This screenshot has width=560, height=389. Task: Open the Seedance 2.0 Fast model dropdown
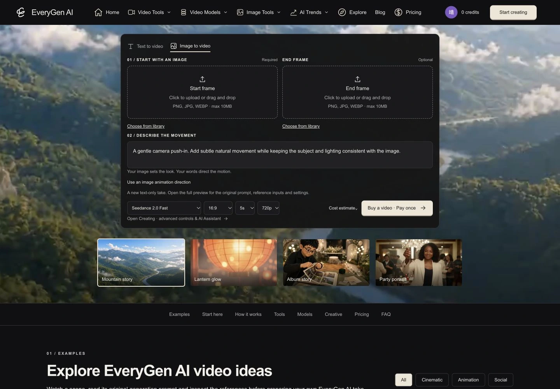[164, 208]
